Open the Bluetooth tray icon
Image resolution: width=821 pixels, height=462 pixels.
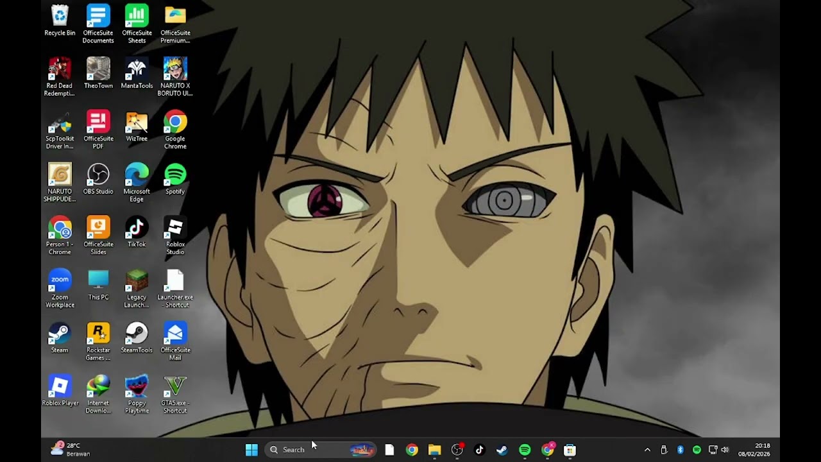681,450
